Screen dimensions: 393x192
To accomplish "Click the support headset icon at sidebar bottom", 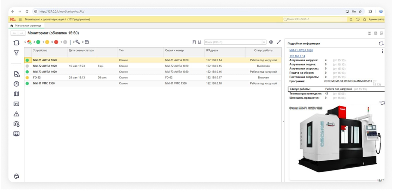I will point(17,176).
